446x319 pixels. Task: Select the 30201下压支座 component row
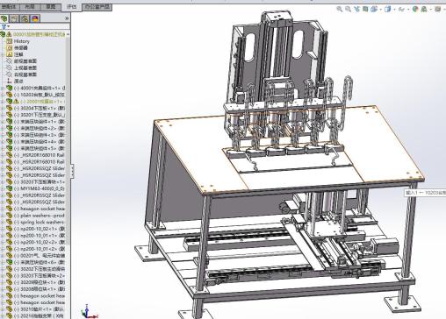[x=40, y=115]
